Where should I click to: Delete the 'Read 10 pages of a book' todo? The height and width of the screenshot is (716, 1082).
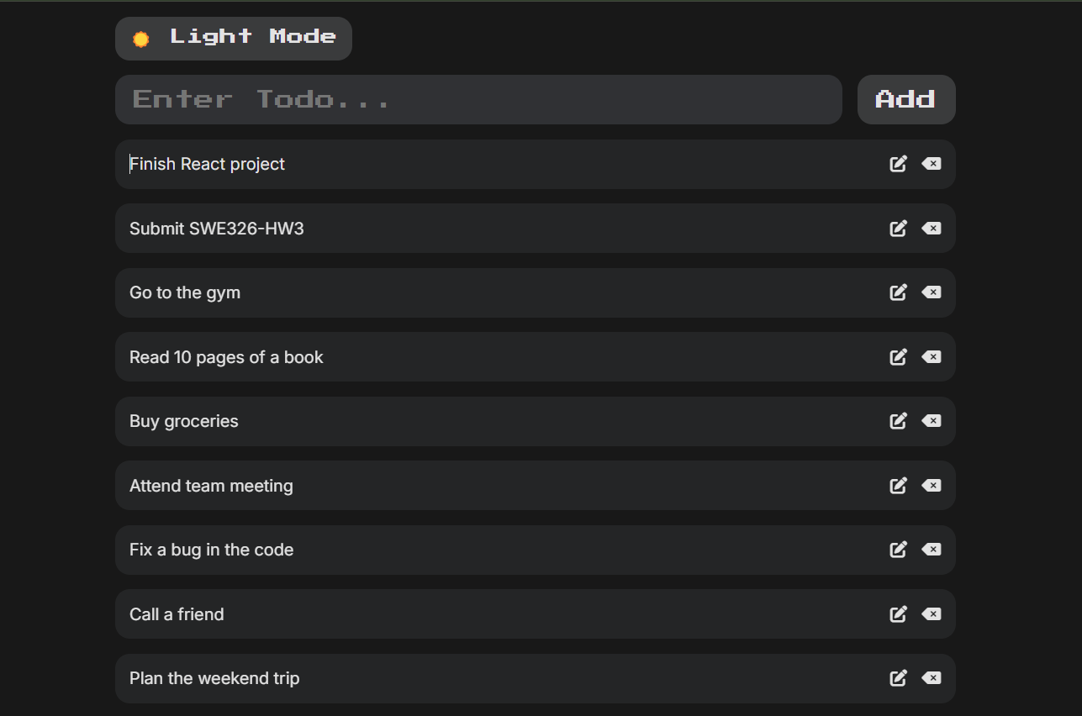pos(931,357)
